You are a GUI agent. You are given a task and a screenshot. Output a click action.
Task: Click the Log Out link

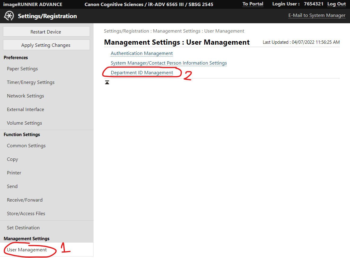(336, 4)
